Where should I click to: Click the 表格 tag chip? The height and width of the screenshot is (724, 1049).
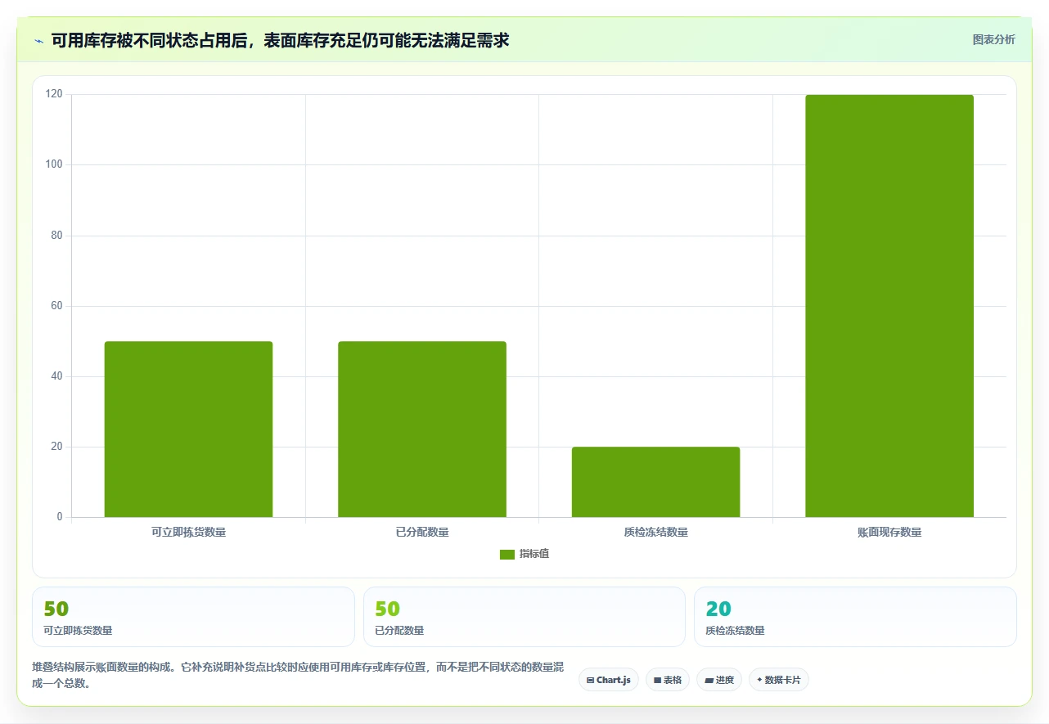(x=668, y=680)
